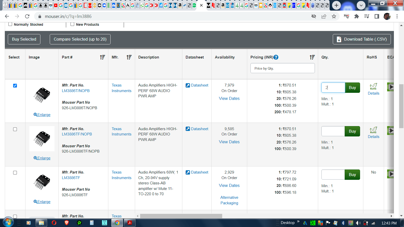Viewport: 404px width, 227px height.
Task: Click the quantity field for LM3886TF/NOPB
Action: [333, 131]
